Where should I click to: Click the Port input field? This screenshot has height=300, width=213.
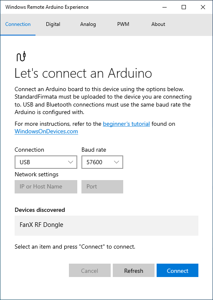pyautogui.click(x=102, y=186)
